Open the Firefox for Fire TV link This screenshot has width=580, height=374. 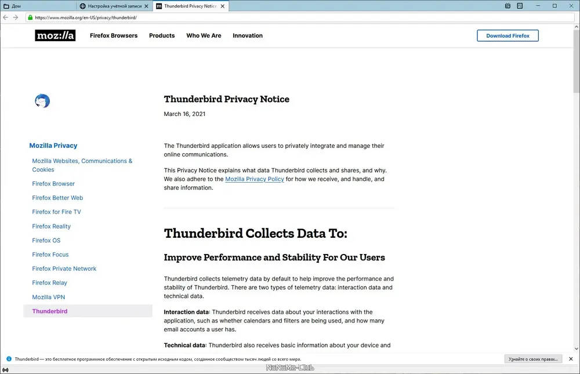pyautogui.click(x=56, y=212)
